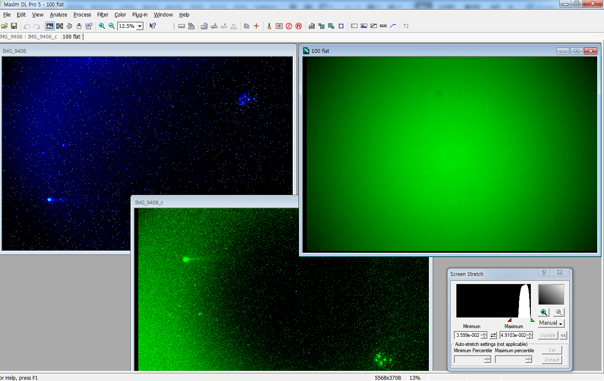
Task: Click the yellow level bar icon
Action: (x=383, y=26)
